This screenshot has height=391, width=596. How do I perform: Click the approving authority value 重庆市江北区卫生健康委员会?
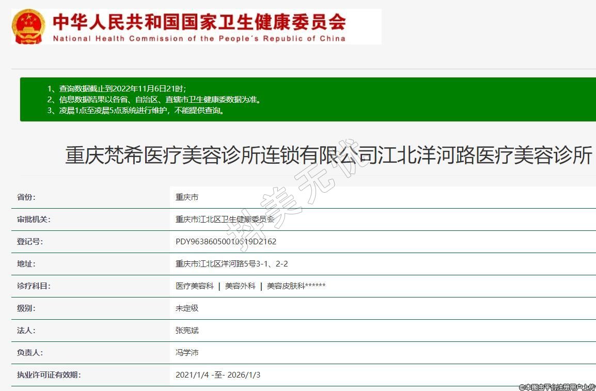(225, 220)
